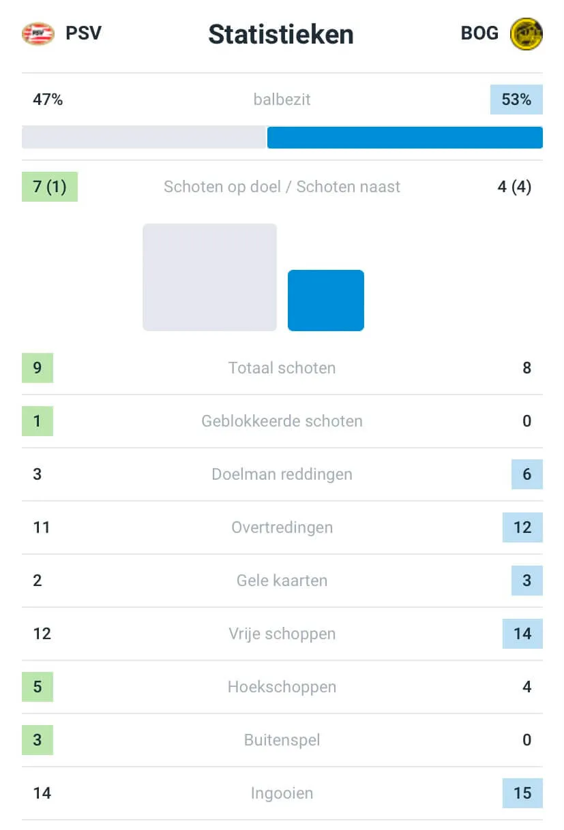Click the Vrije schoppen value 14
Viewport: 564px width, 830px height.
click(x=522, y=634)
